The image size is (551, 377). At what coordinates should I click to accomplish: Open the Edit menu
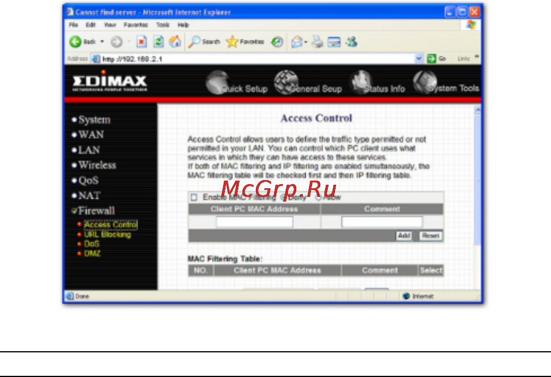(91, 25)
